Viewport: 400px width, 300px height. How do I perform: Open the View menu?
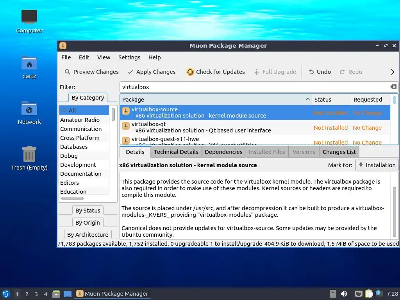(104, 57)
